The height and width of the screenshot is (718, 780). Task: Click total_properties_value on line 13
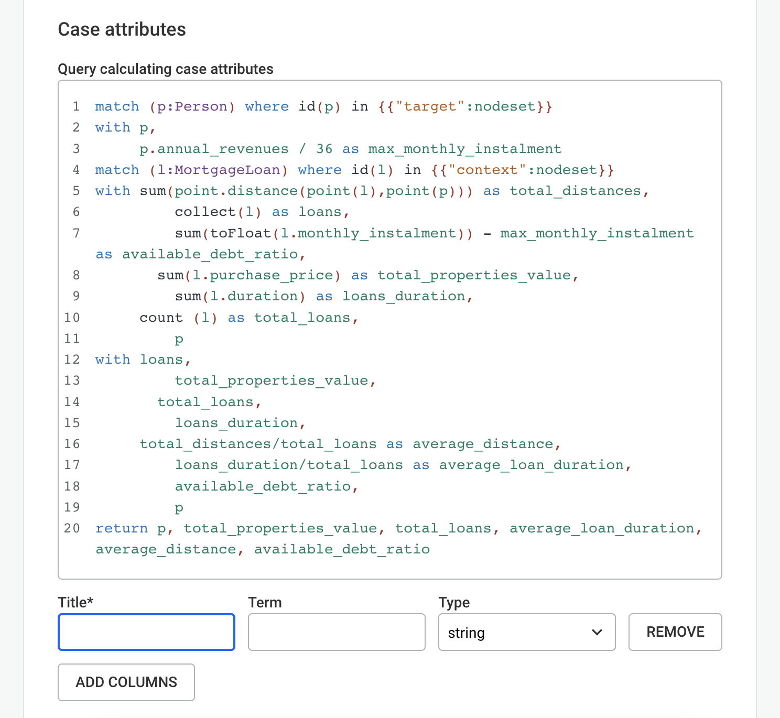(x=272, y=380)
